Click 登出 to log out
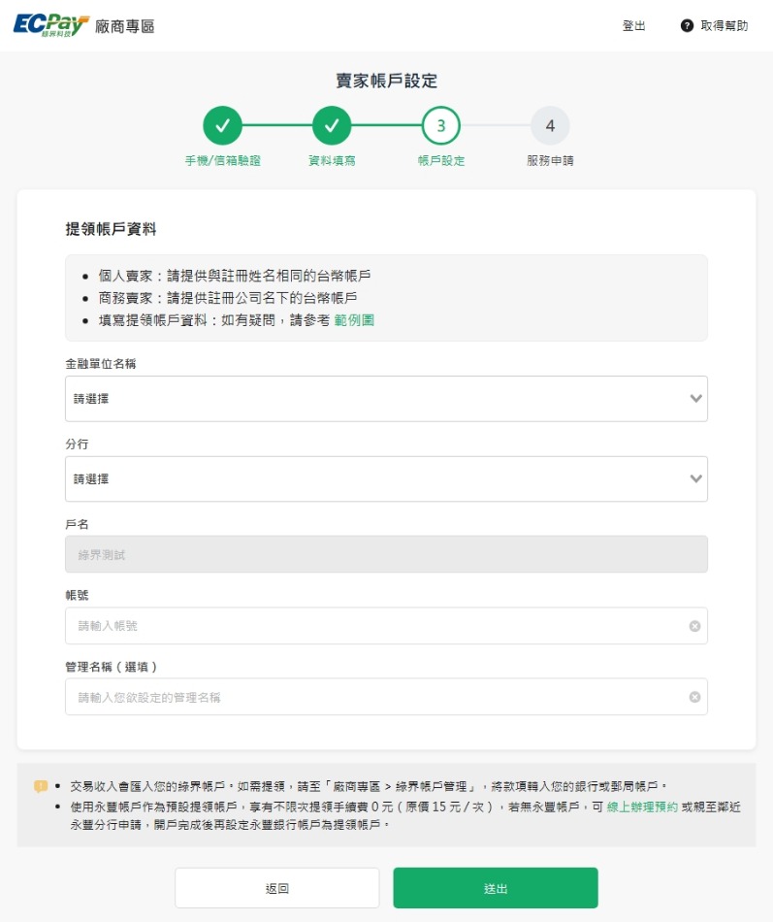This screenshot has width=773, height=922. [x=633, y=26]
